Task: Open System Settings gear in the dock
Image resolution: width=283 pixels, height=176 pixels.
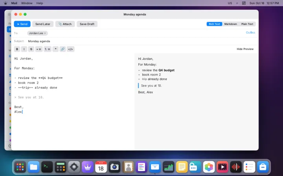Action: pyautogui.click(x=74, y=167)
